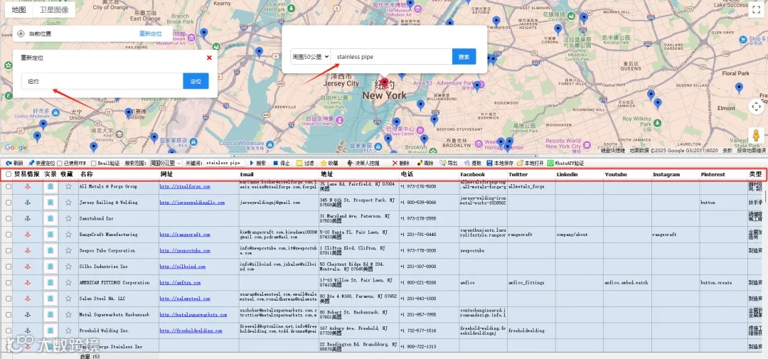Click the 本地保存 save toolbar button
The height and width of the screenshot is (359, 768).
coord(500,163)
